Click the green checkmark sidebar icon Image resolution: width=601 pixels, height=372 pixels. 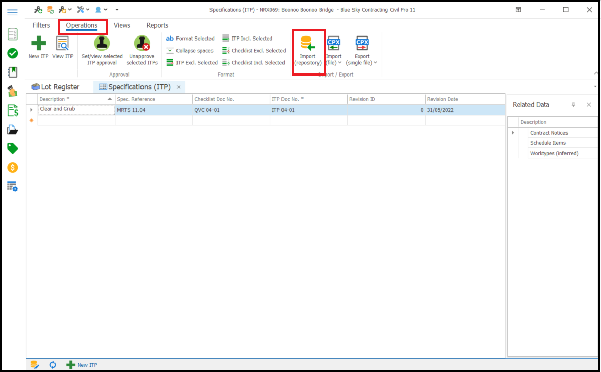[x=13, y=53]
